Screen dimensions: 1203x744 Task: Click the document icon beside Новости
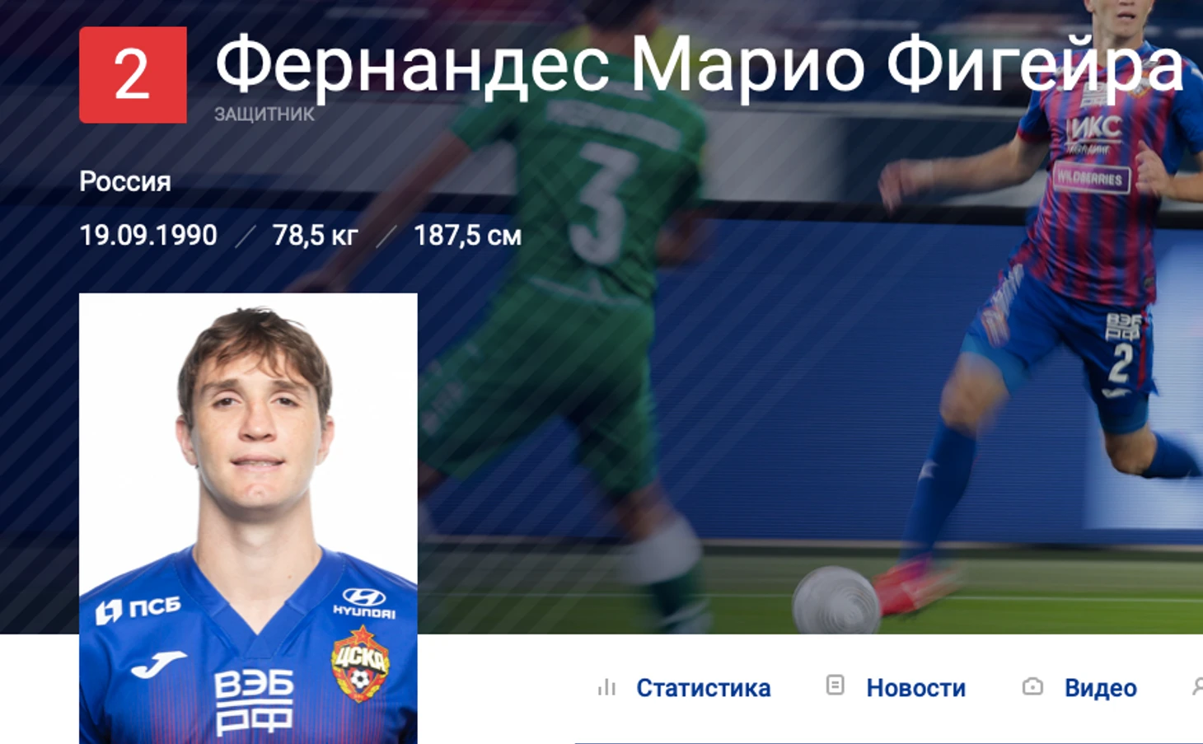pos(835,685)
